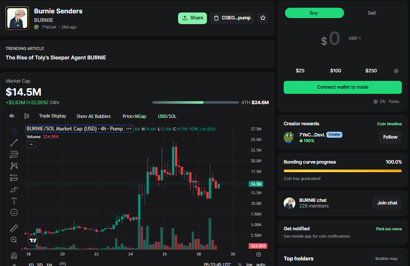Toggle log scale on the chart

pyautogui.click(x=249, y=263)
